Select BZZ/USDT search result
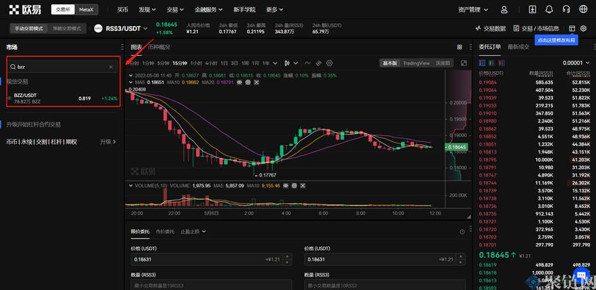596x290 pixels. 63,98
